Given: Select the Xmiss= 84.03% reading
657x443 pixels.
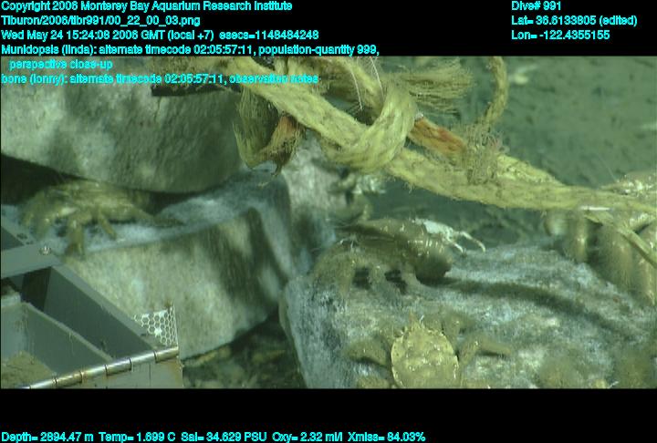Looking at the screenshot, I should (x=388, y=437).
